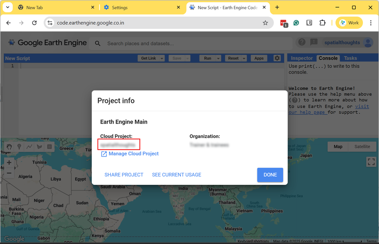Select the draw rectangle tool on map
Image resolution: width=379 pixels, height=244 pixels.
(x=49, y=146)
